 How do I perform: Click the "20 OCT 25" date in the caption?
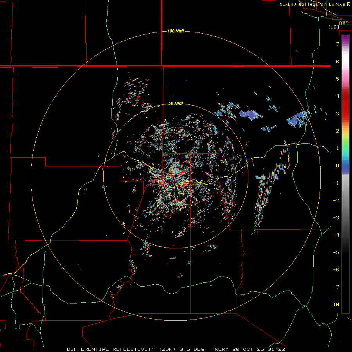point(248,349)
